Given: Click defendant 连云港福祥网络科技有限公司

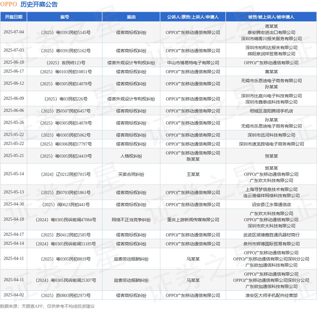Looking at the screenshot, I should pos(271,196).
